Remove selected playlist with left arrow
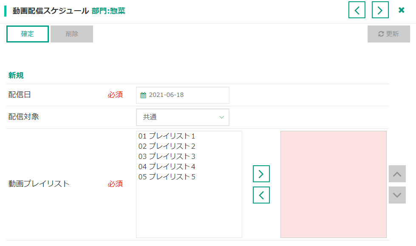This screenshot has height=246, width=416. [261, 195]
